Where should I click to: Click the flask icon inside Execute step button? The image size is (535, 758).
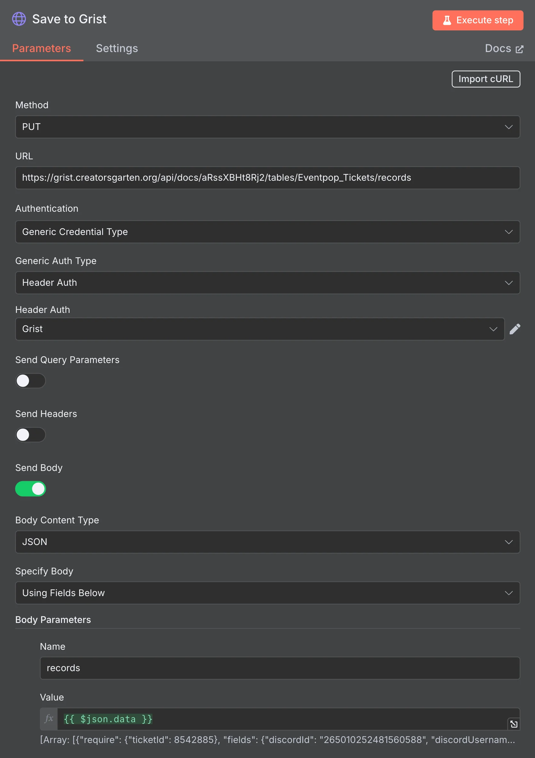tap(447, 20)
